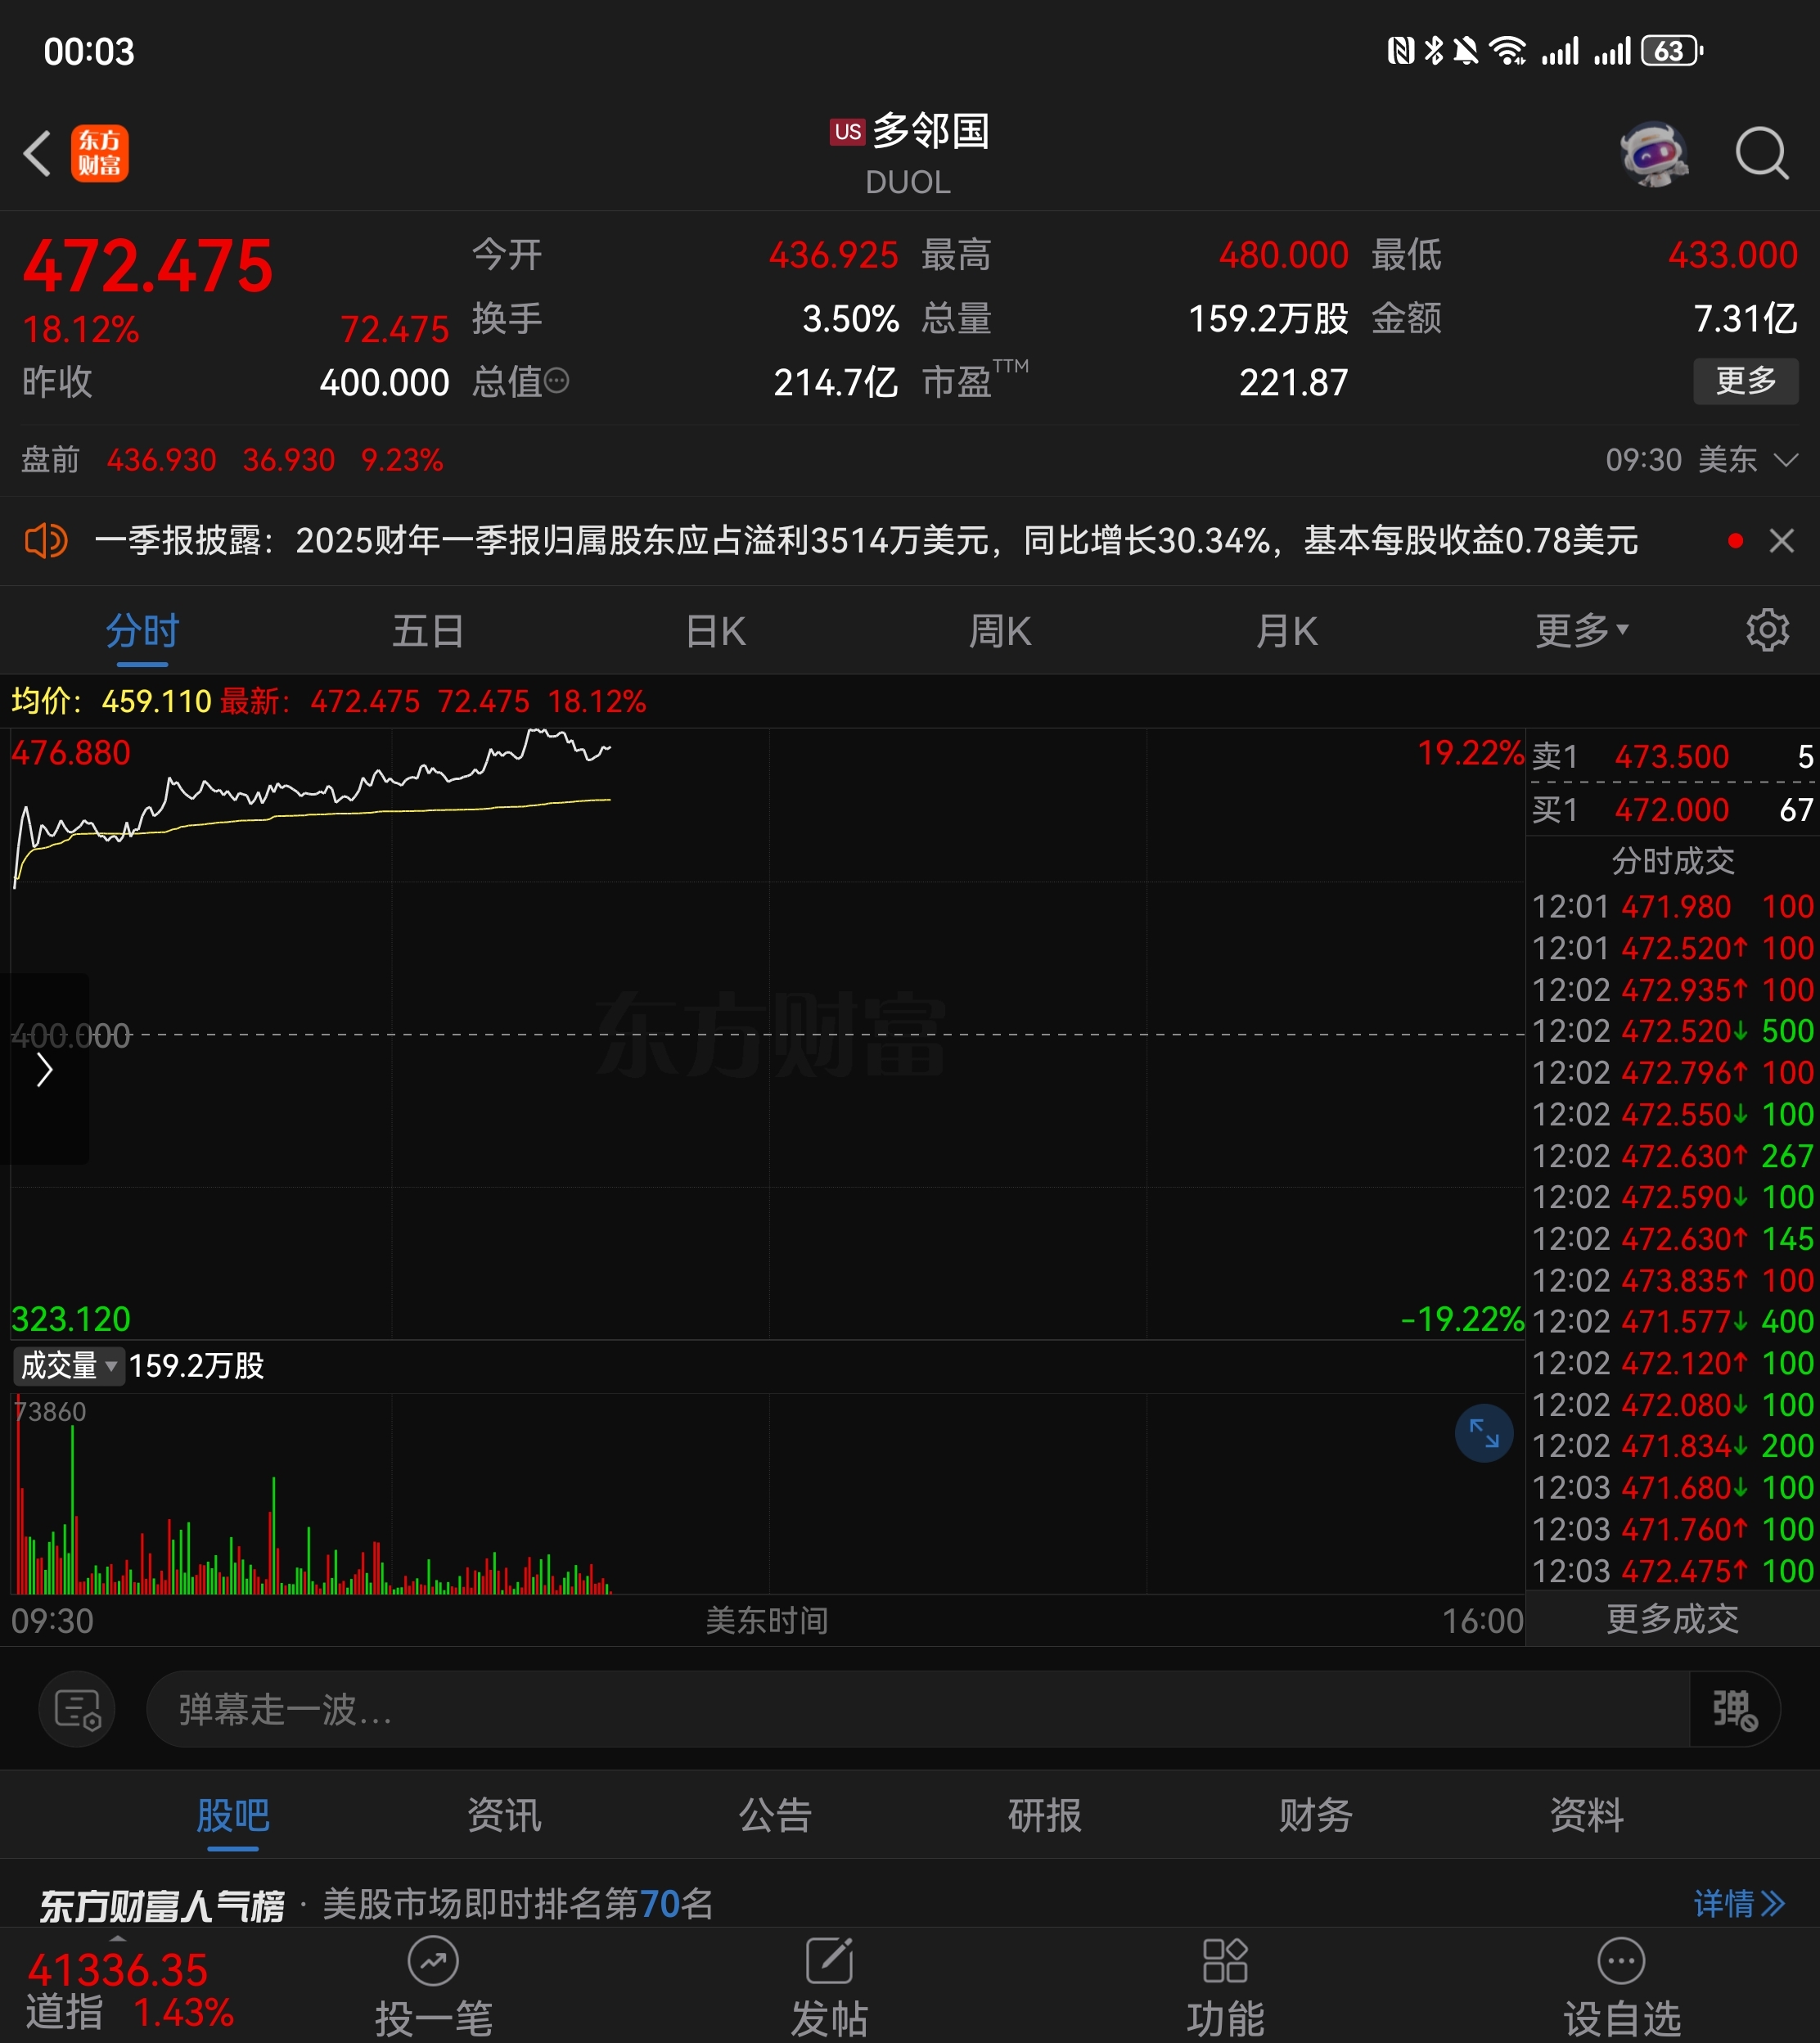Tap trade row 12:02 472.520 with 500 volume
This screenshot has height=2043, width=1820.
click(x=1672, y=1031)
